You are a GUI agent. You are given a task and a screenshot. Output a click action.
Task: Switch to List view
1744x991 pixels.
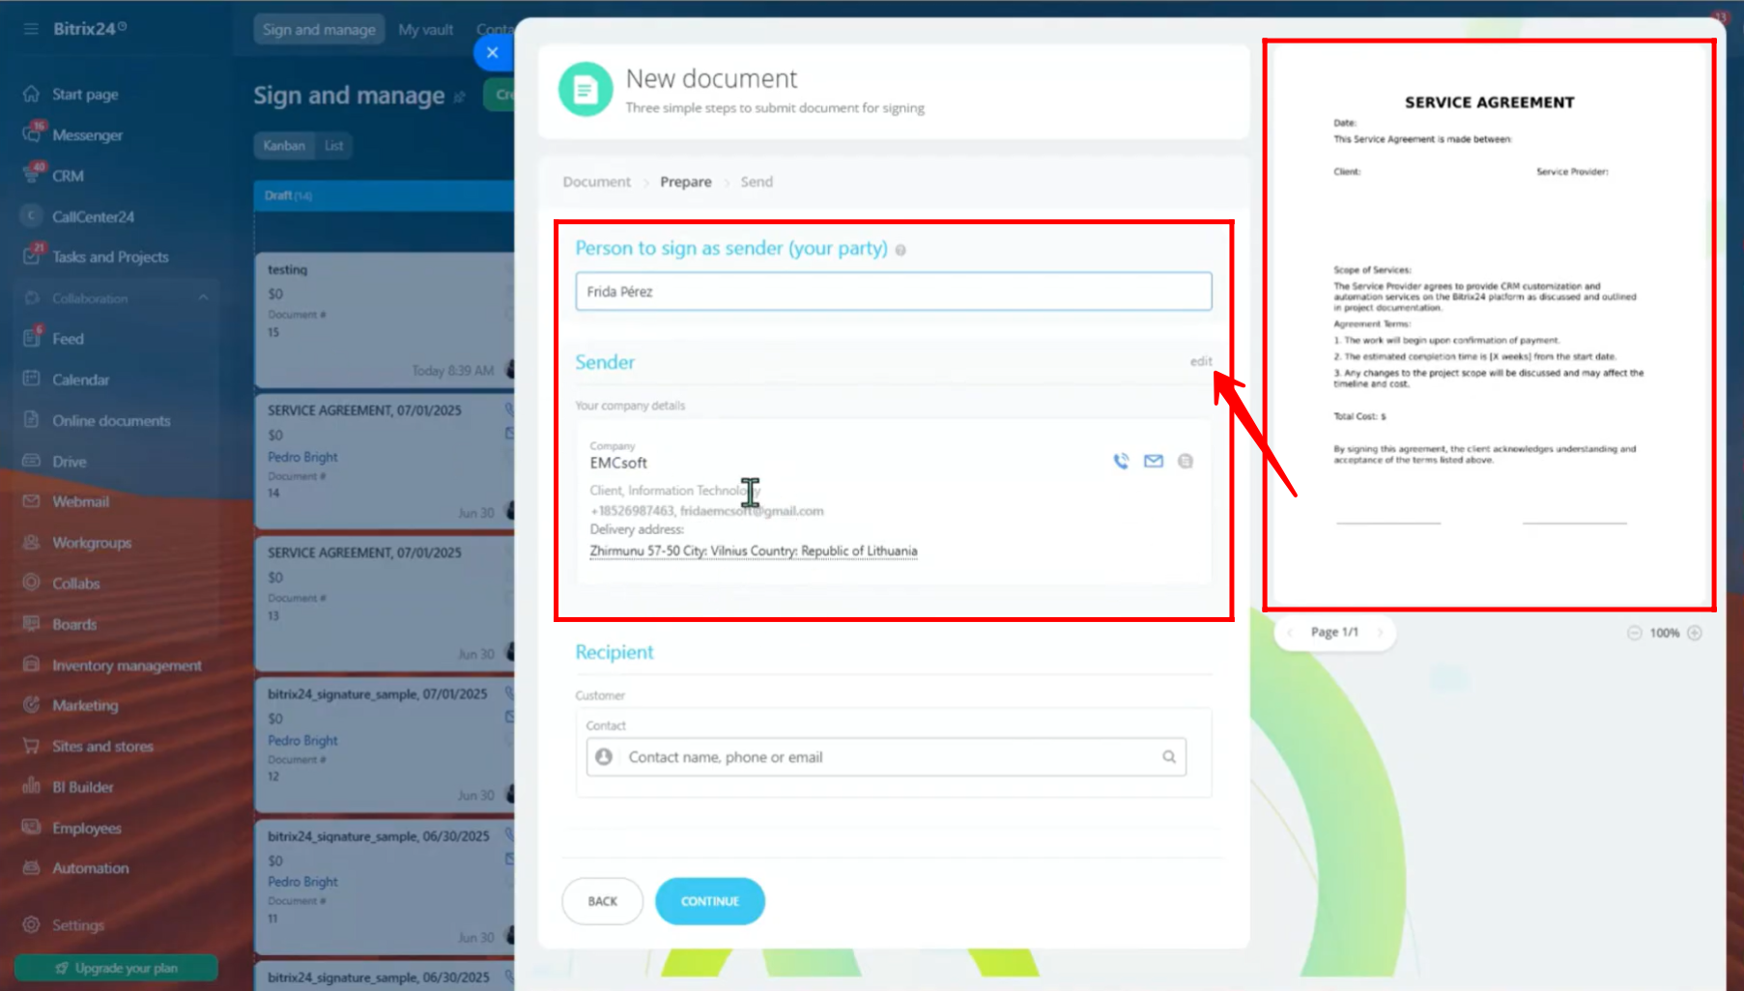coord(333,146)
